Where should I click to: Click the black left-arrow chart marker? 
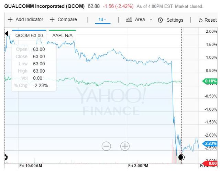6,33
